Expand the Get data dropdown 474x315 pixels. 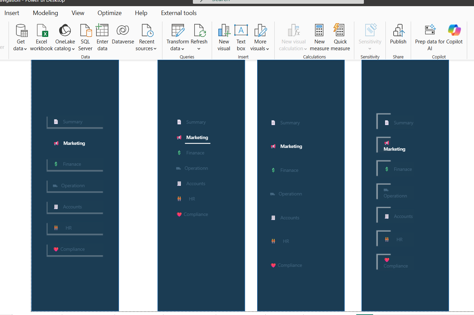pyautogui.click(x=20, y=49)
